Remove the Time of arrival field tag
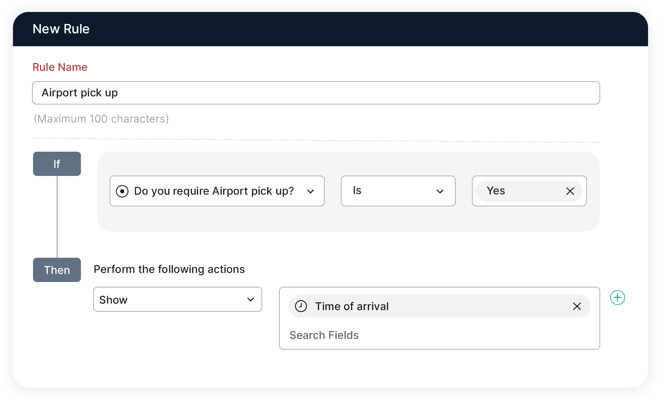This screenshot has height=401, width=661. pos(577,306)
